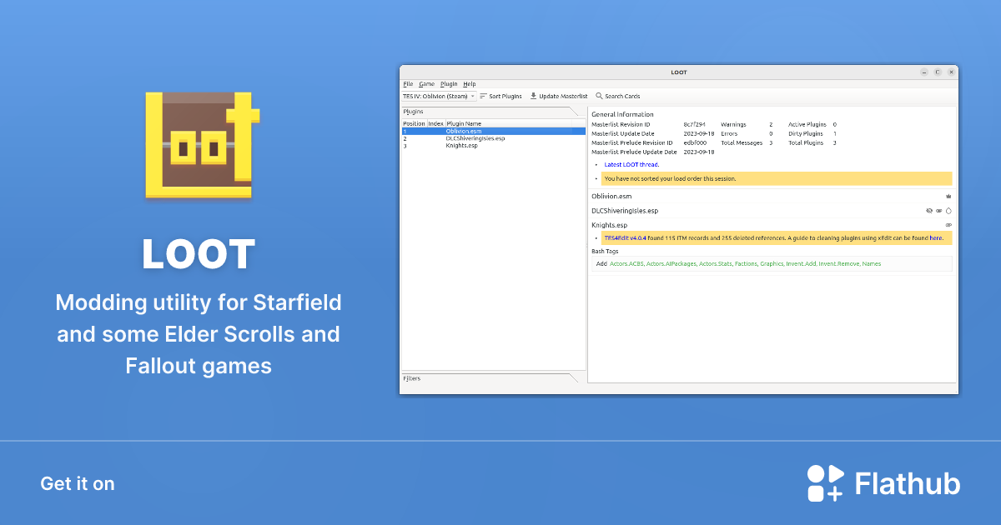Screen dimensions: 1001x525
Task: Click the Sort Plugins toolbar icon
Action: (484, 97)
